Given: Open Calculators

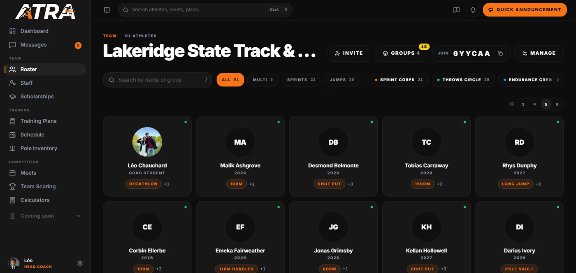Looking at the screenshot, I should pyautogui.click(x=45, y=200).
